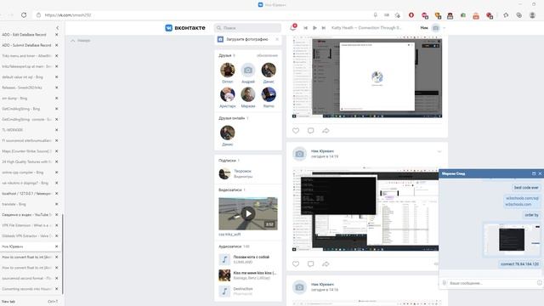Comment on the 14:19 post
This screenshot has height=306, width=544.
[x=310, y=264]
